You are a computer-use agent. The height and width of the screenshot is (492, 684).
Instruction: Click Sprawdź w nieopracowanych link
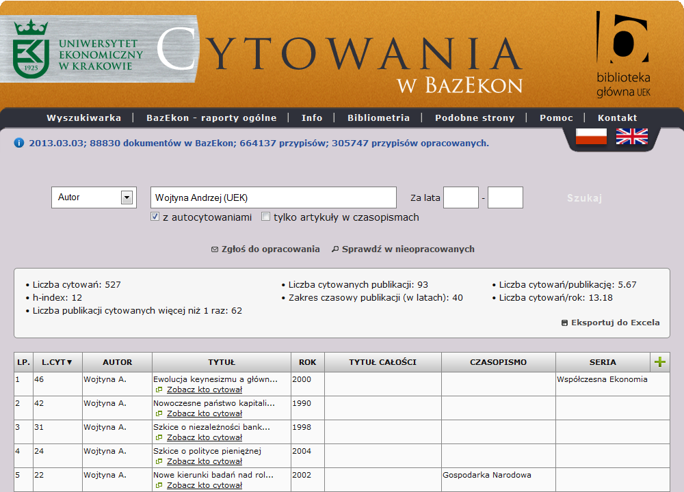pyautogui.click(x=408, y=249)
